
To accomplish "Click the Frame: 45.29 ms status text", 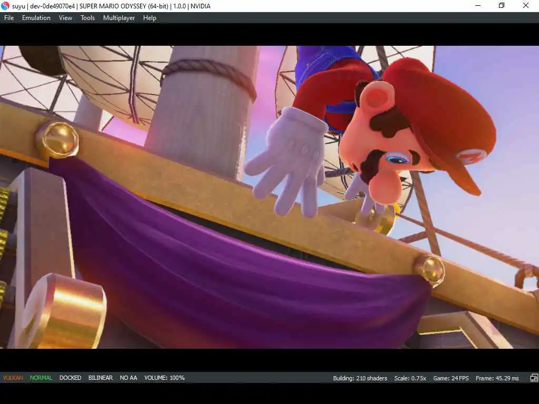I will click(497, 378).
